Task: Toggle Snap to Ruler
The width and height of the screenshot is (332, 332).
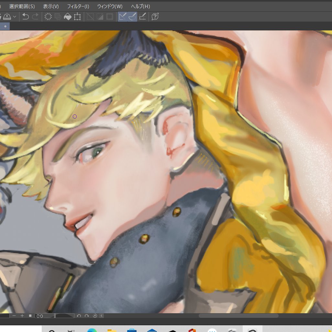Action: coord(123,17)
